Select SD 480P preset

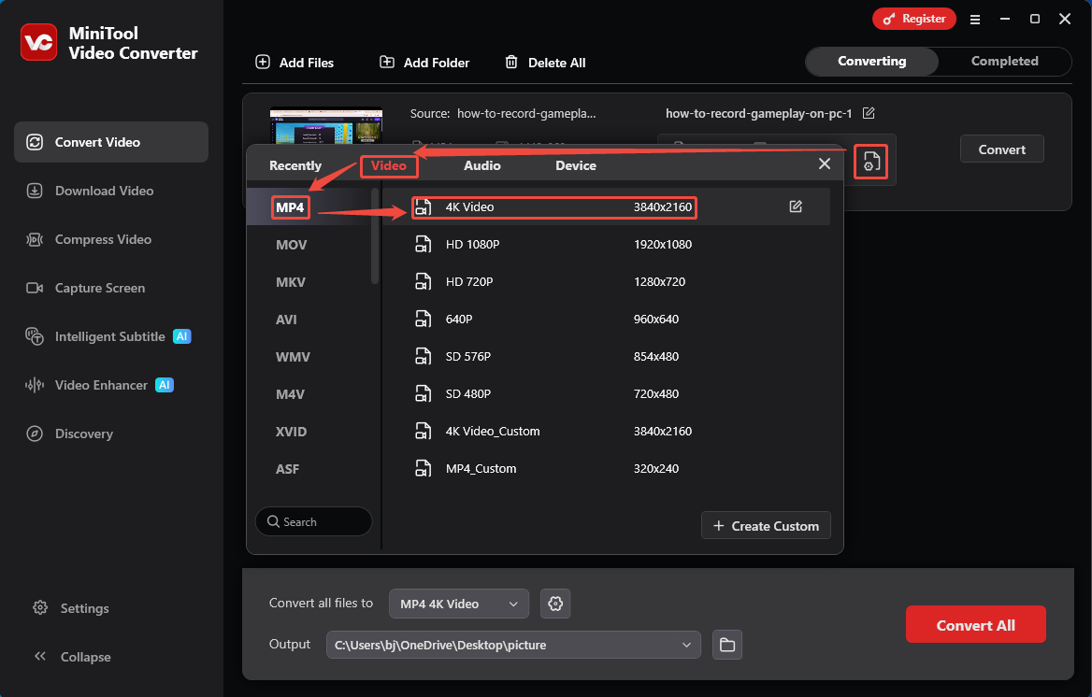[x=607, y=394]
